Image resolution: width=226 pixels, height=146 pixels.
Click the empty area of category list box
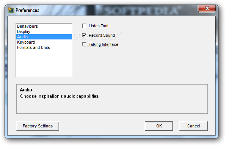tap(44, 63)
